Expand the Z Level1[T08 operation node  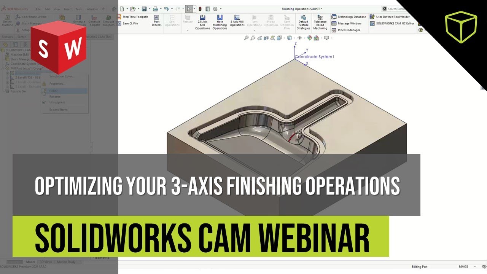8,77
